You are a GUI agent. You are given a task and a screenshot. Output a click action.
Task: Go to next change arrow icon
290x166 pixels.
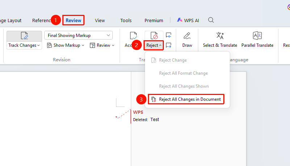tap(169, 45)
